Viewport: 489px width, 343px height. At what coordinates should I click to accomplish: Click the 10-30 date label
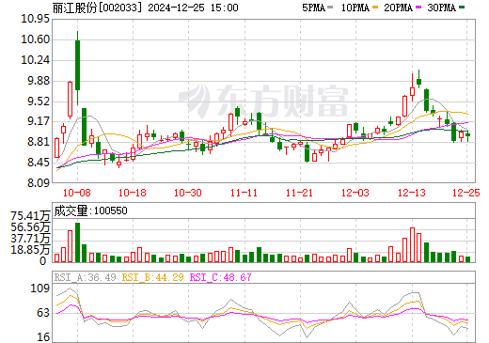pos(188,193)
